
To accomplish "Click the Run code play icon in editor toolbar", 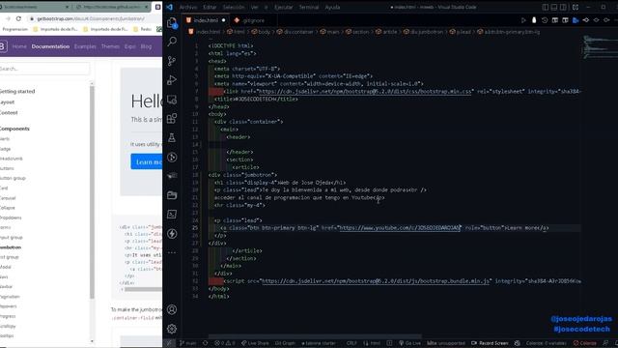I will click(x=523, y=20).
